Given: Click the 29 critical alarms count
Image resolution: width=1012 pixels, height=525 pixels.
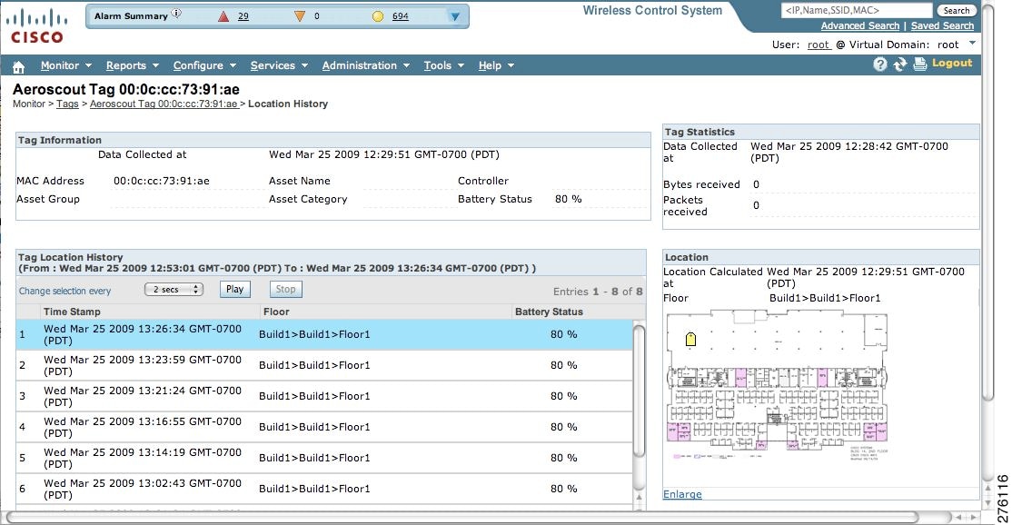Looking at the screenshot, I should click(x=243, y=16).
